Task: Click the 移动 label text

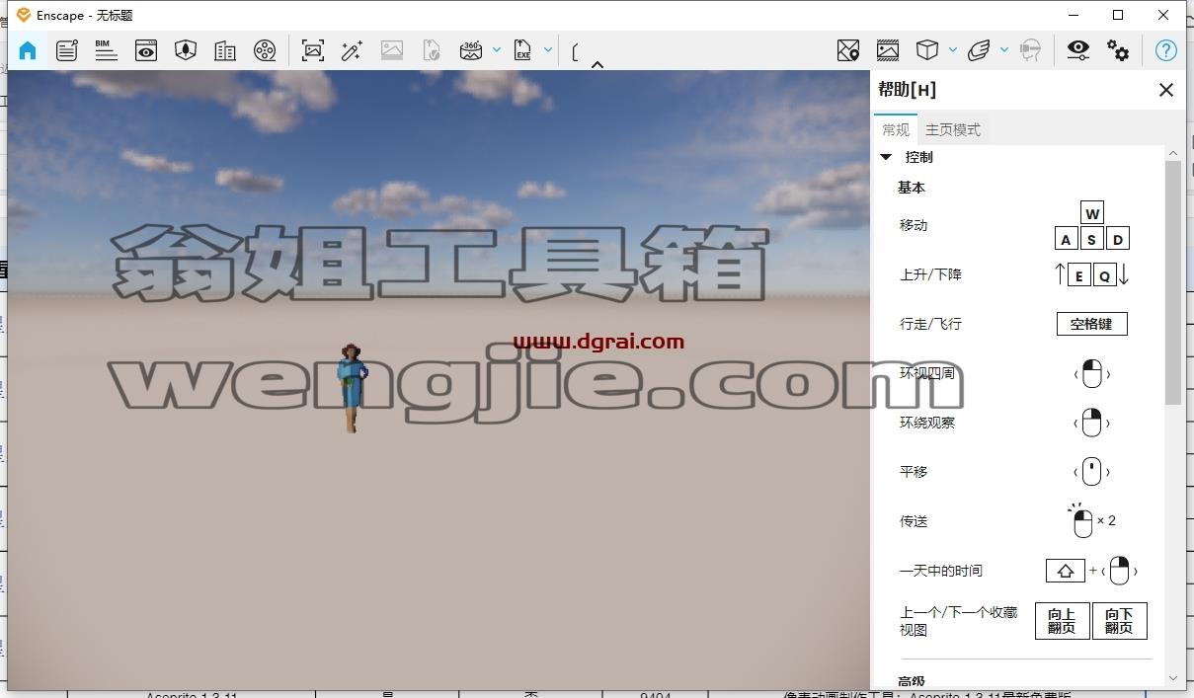Action: 914,225
